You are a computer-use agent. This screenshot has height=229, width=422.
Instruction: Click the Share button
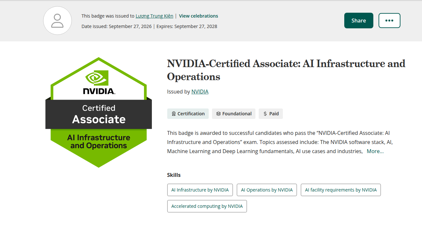(x=359, y=21)
